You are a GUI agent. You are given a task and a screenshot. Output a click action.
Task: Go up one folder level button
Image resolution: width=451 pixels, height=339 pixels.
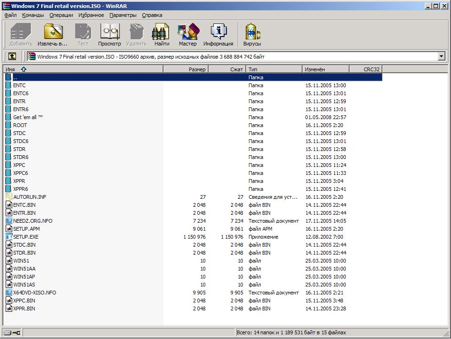click(12, 56)
